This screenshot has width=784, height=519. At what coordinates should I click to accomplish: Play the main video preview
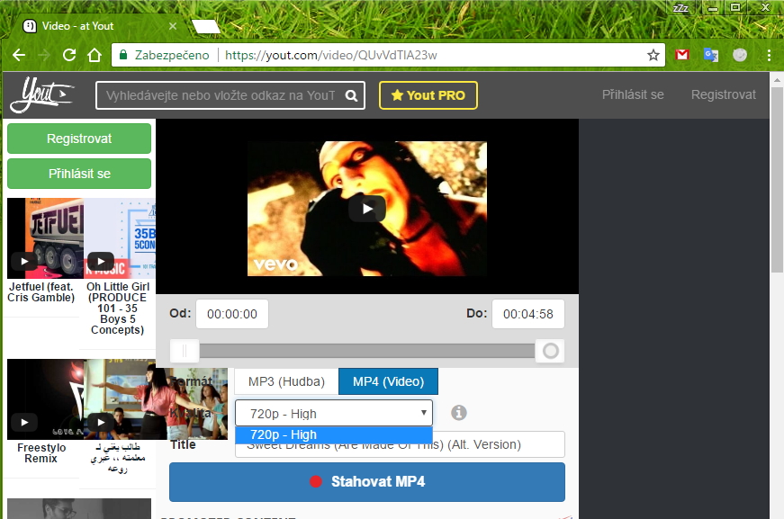367,209
